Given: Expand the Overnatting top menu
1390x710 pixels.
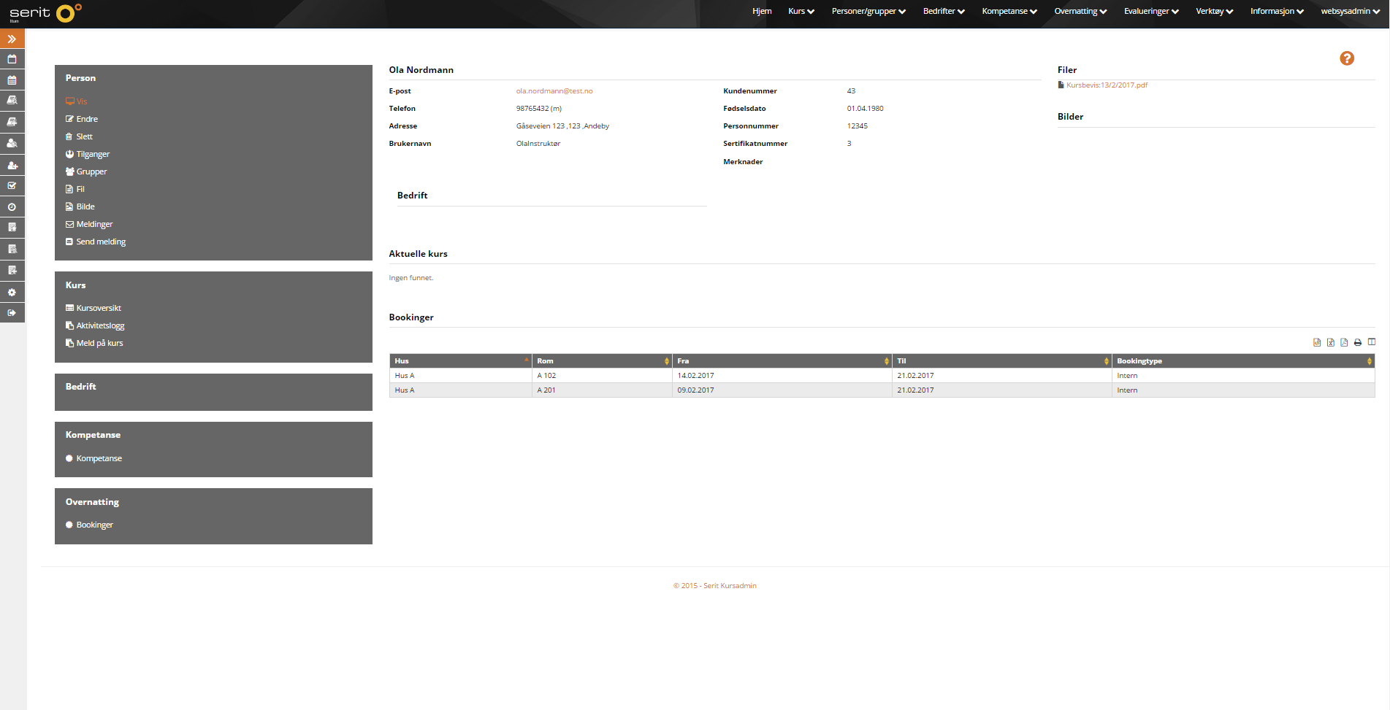Looking at the screenshot, I should tap(1080, 11).
